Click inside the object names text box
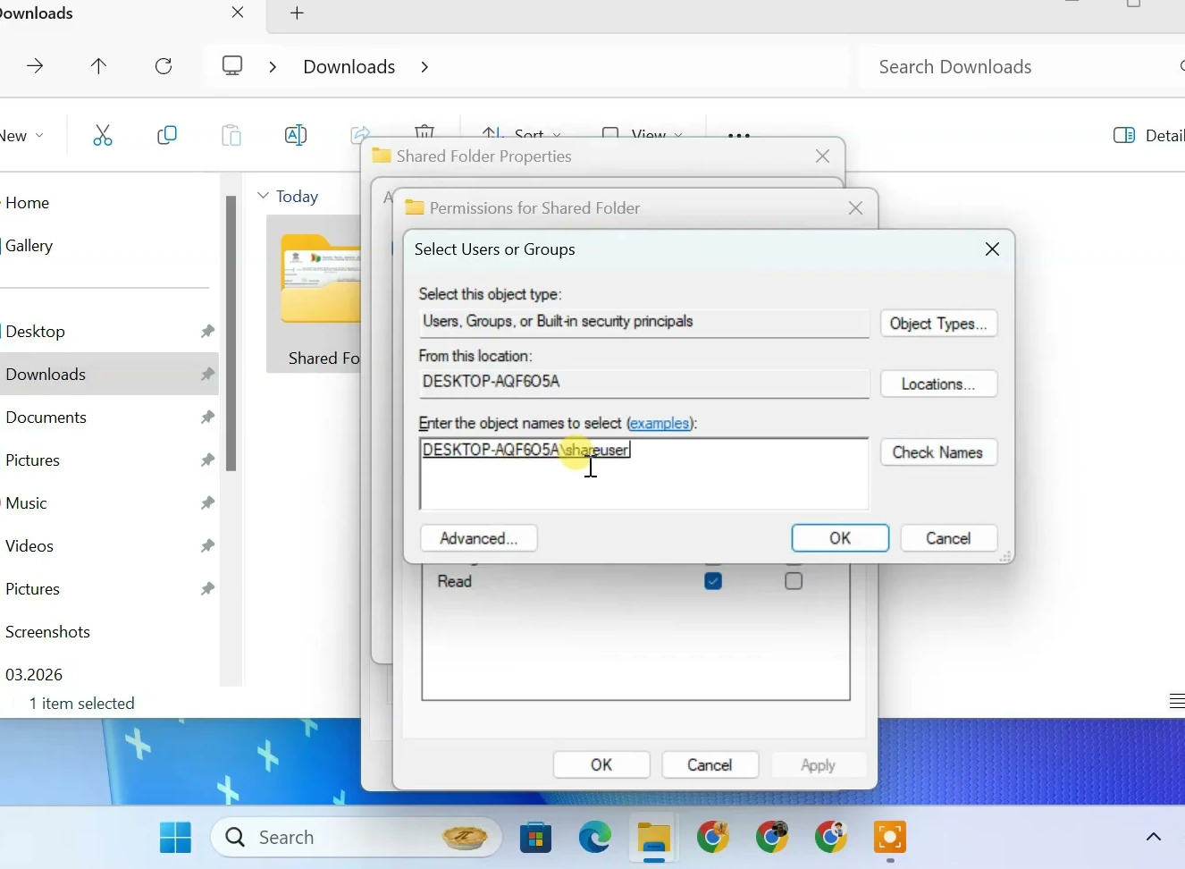Viewport: 1185px width, 869px height. (644, 475)
